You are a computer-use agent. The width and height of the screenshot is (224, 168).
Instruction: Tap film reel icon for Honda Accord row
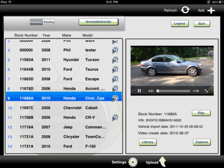(115, 88)
